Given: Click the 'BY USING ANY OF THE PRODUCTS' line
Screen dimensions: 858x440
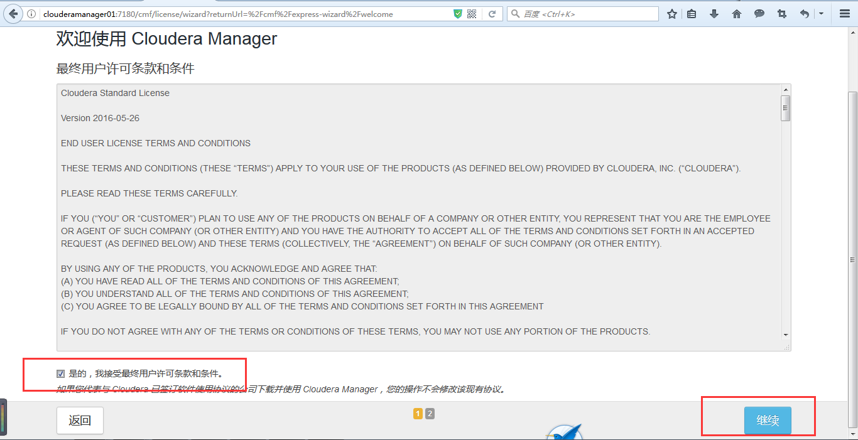Looking at the screenshot, I should (x=219, y=269).
